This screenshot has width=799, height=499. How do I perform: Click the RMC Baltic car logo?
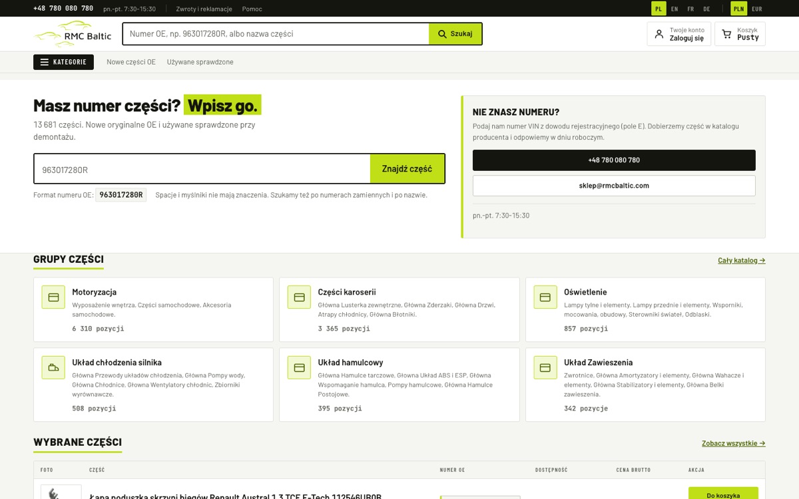73,34
